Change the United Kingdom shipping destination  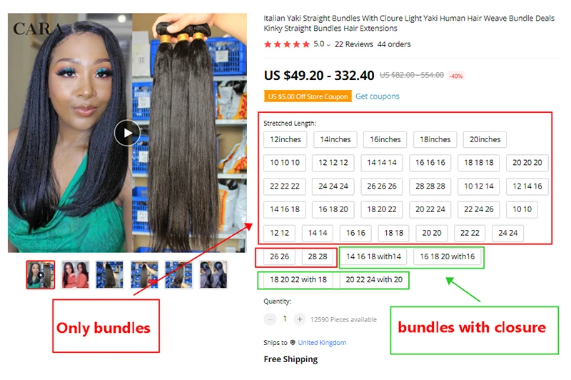(322, 342)
